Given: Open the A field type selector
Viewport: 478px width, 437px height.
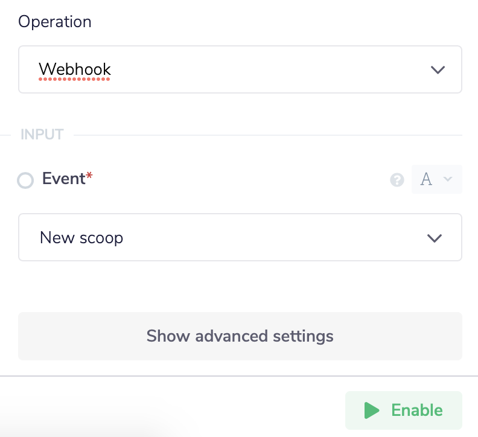Looking at the screenshot, I should [436, 179].
